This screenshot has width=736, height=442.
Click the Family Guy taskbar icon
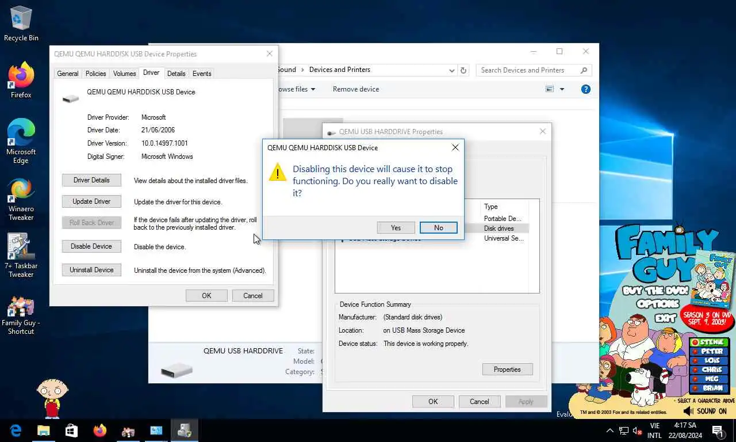click(x=128, y=430)
